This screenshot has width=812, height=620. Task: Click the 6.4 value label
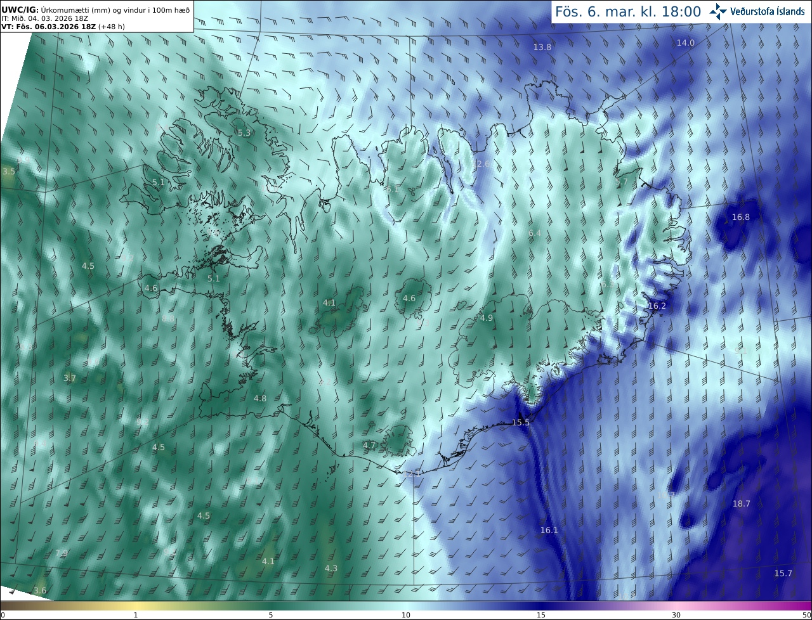tap(535, 233)
